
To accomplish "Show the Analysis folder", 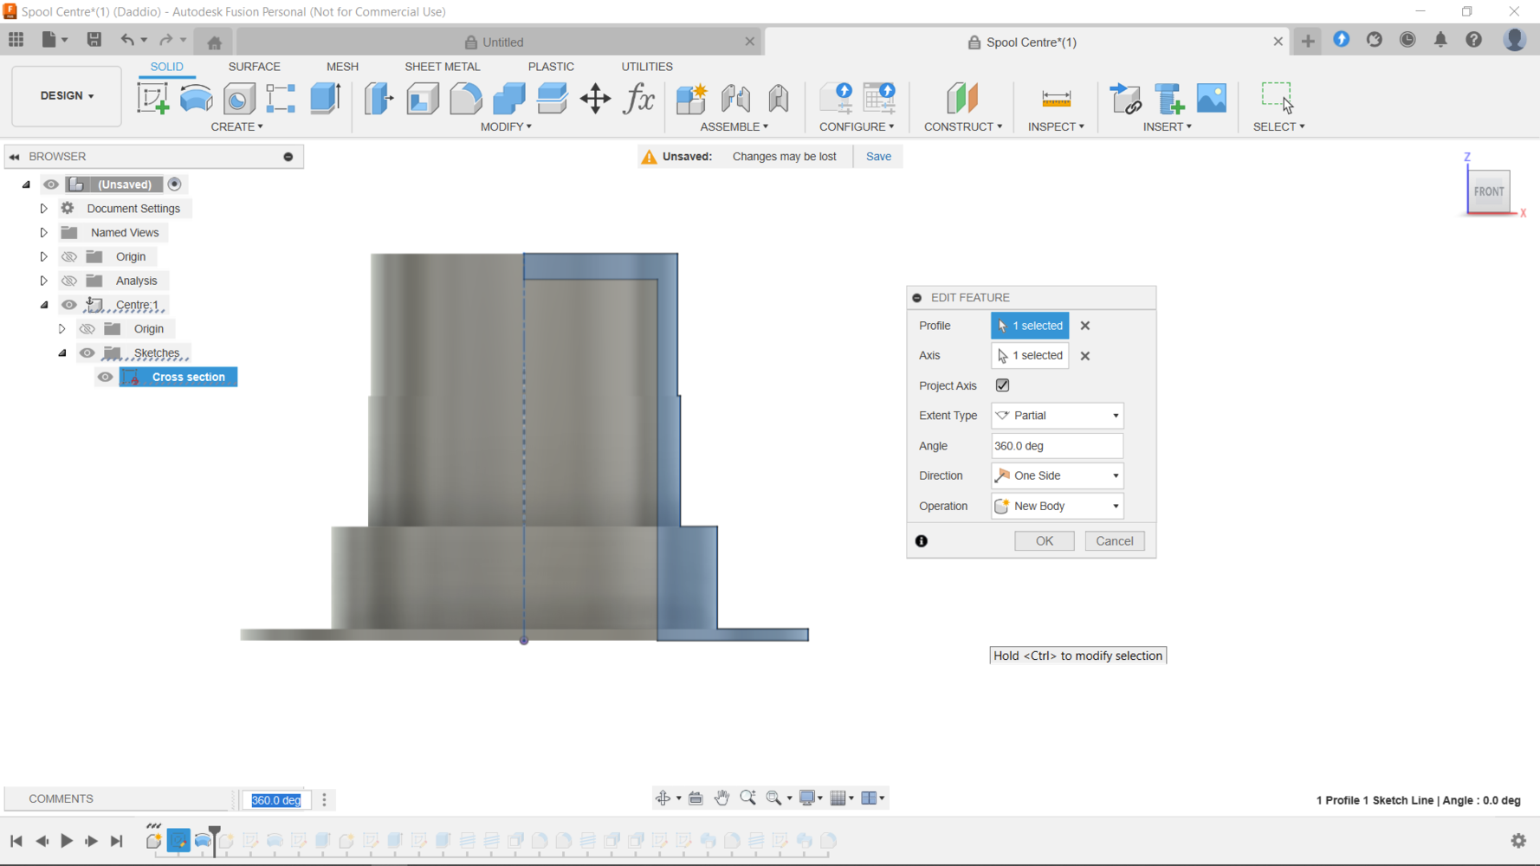I will (x=69, y=281).
